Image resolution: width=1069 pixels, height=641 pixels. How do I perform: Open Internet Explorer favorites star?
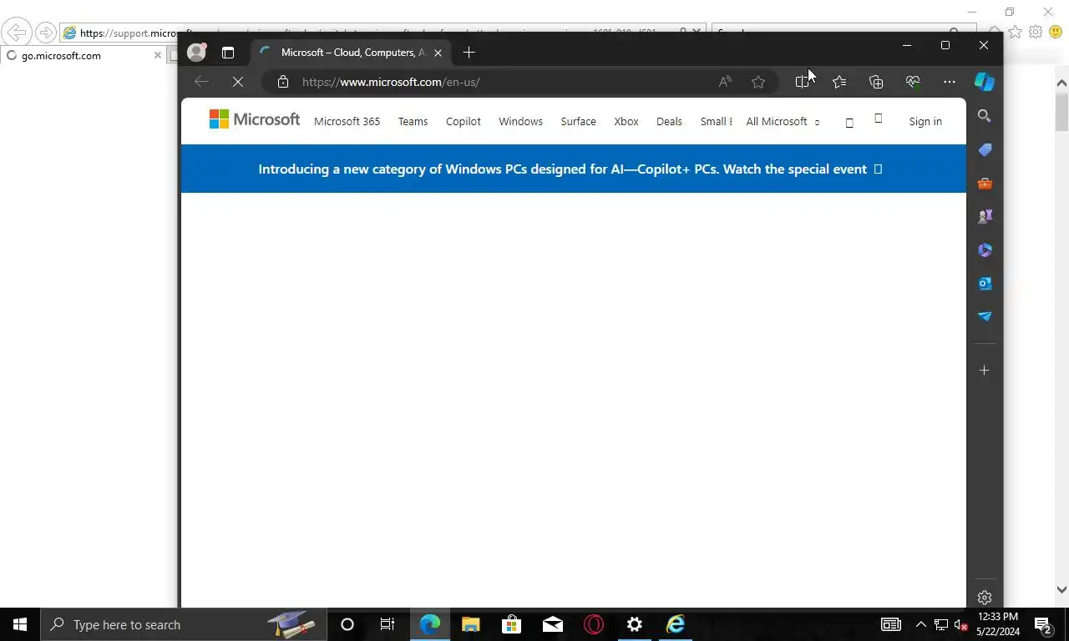pos(1015,32)
